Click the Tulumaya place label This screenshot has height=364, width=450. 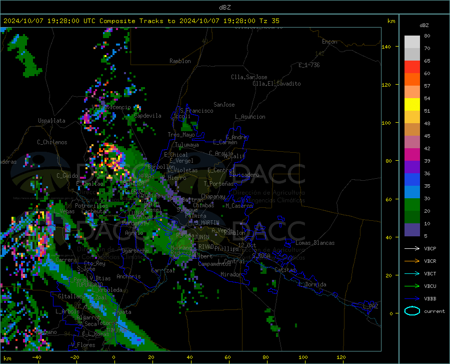click(x=186, y=145)
